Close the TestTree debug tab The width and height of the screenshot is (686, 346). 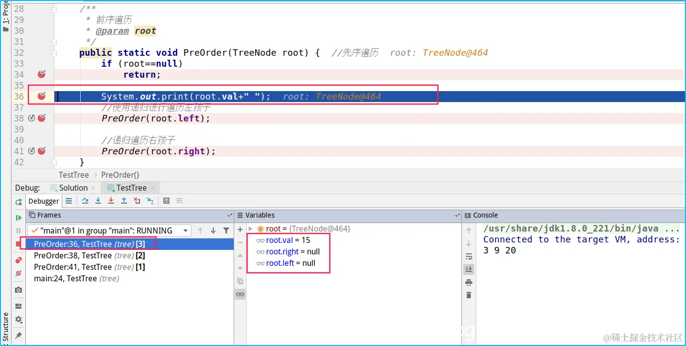click(x=152, y=188)
